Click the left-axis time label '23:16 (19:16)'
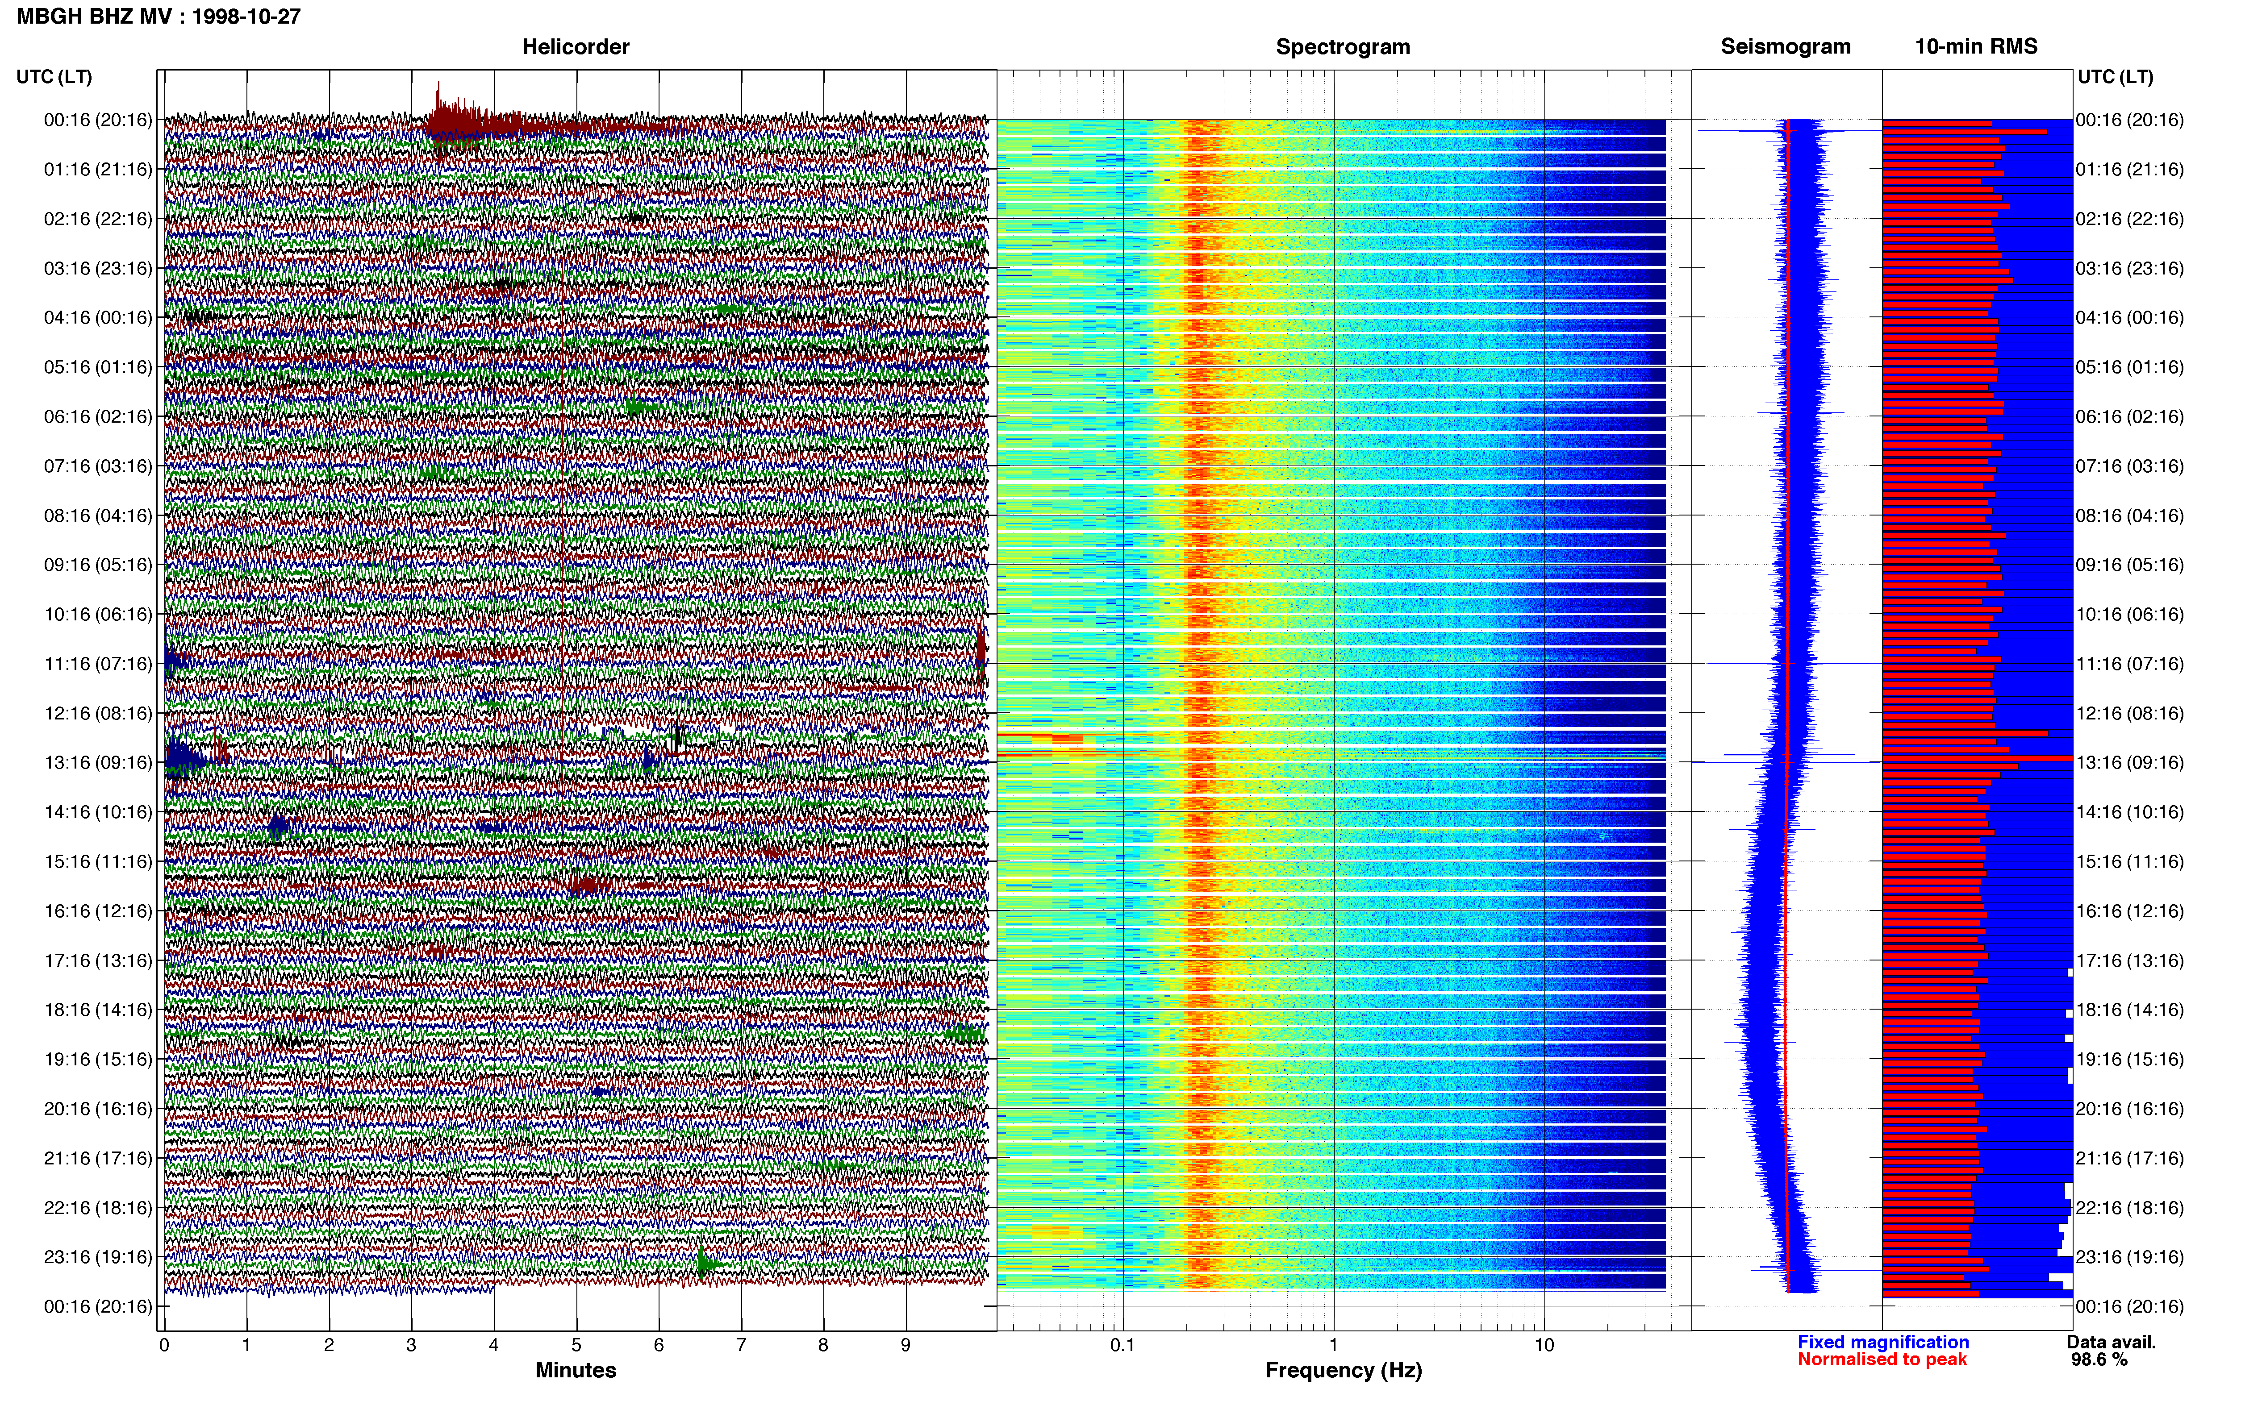This screenshot has height=1401, width=2241. point(98,1257)
